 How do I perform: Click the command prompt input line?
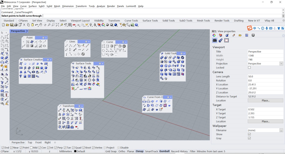pyautogui.click(x=141, y=16)
